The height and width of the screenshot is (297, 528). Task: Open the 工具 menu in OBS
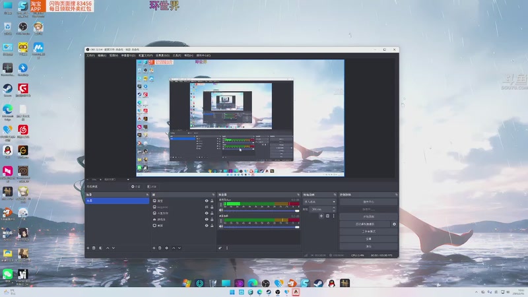177,55
